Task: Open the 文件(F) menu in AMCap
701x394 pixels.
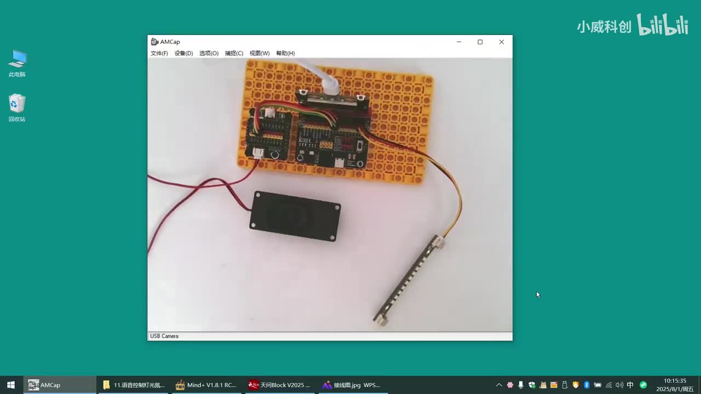Action: pos(159,53)
